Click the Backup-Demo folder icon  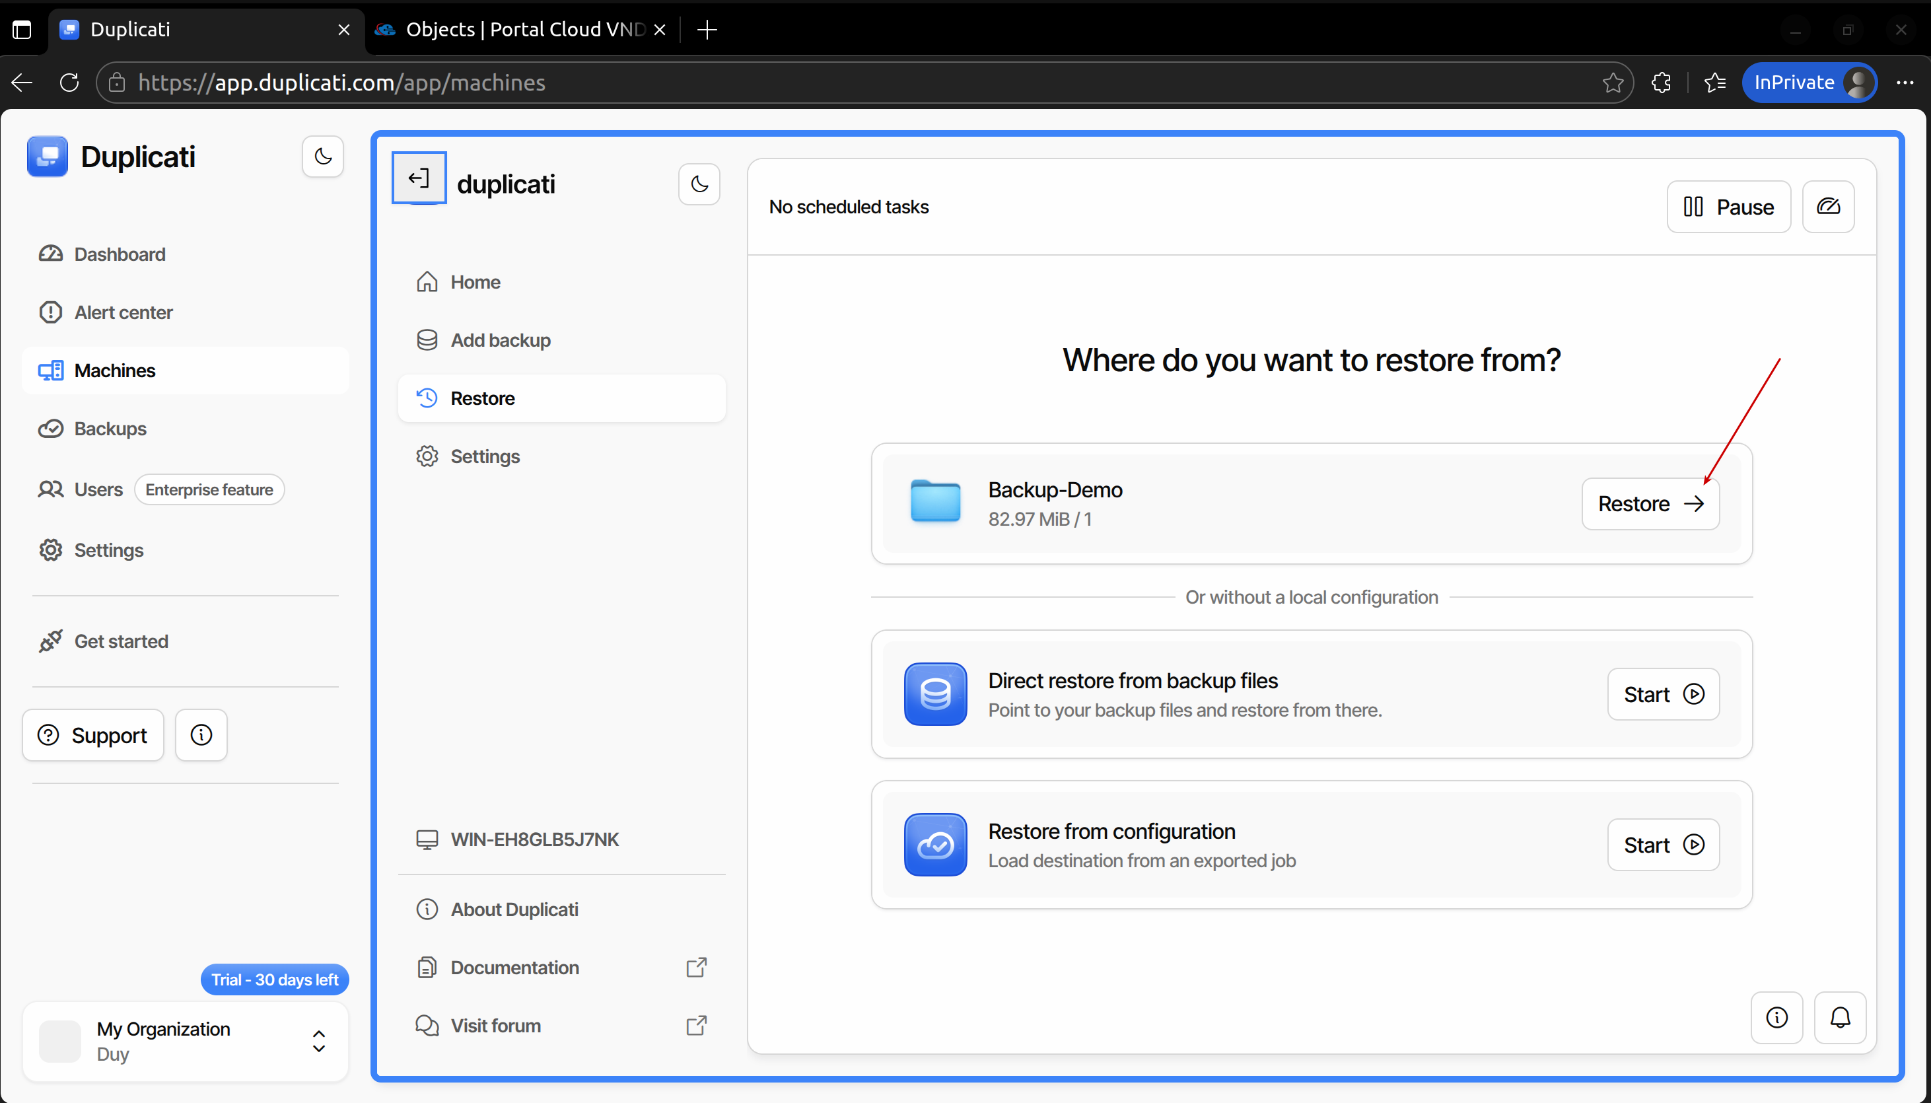(935, 501)
